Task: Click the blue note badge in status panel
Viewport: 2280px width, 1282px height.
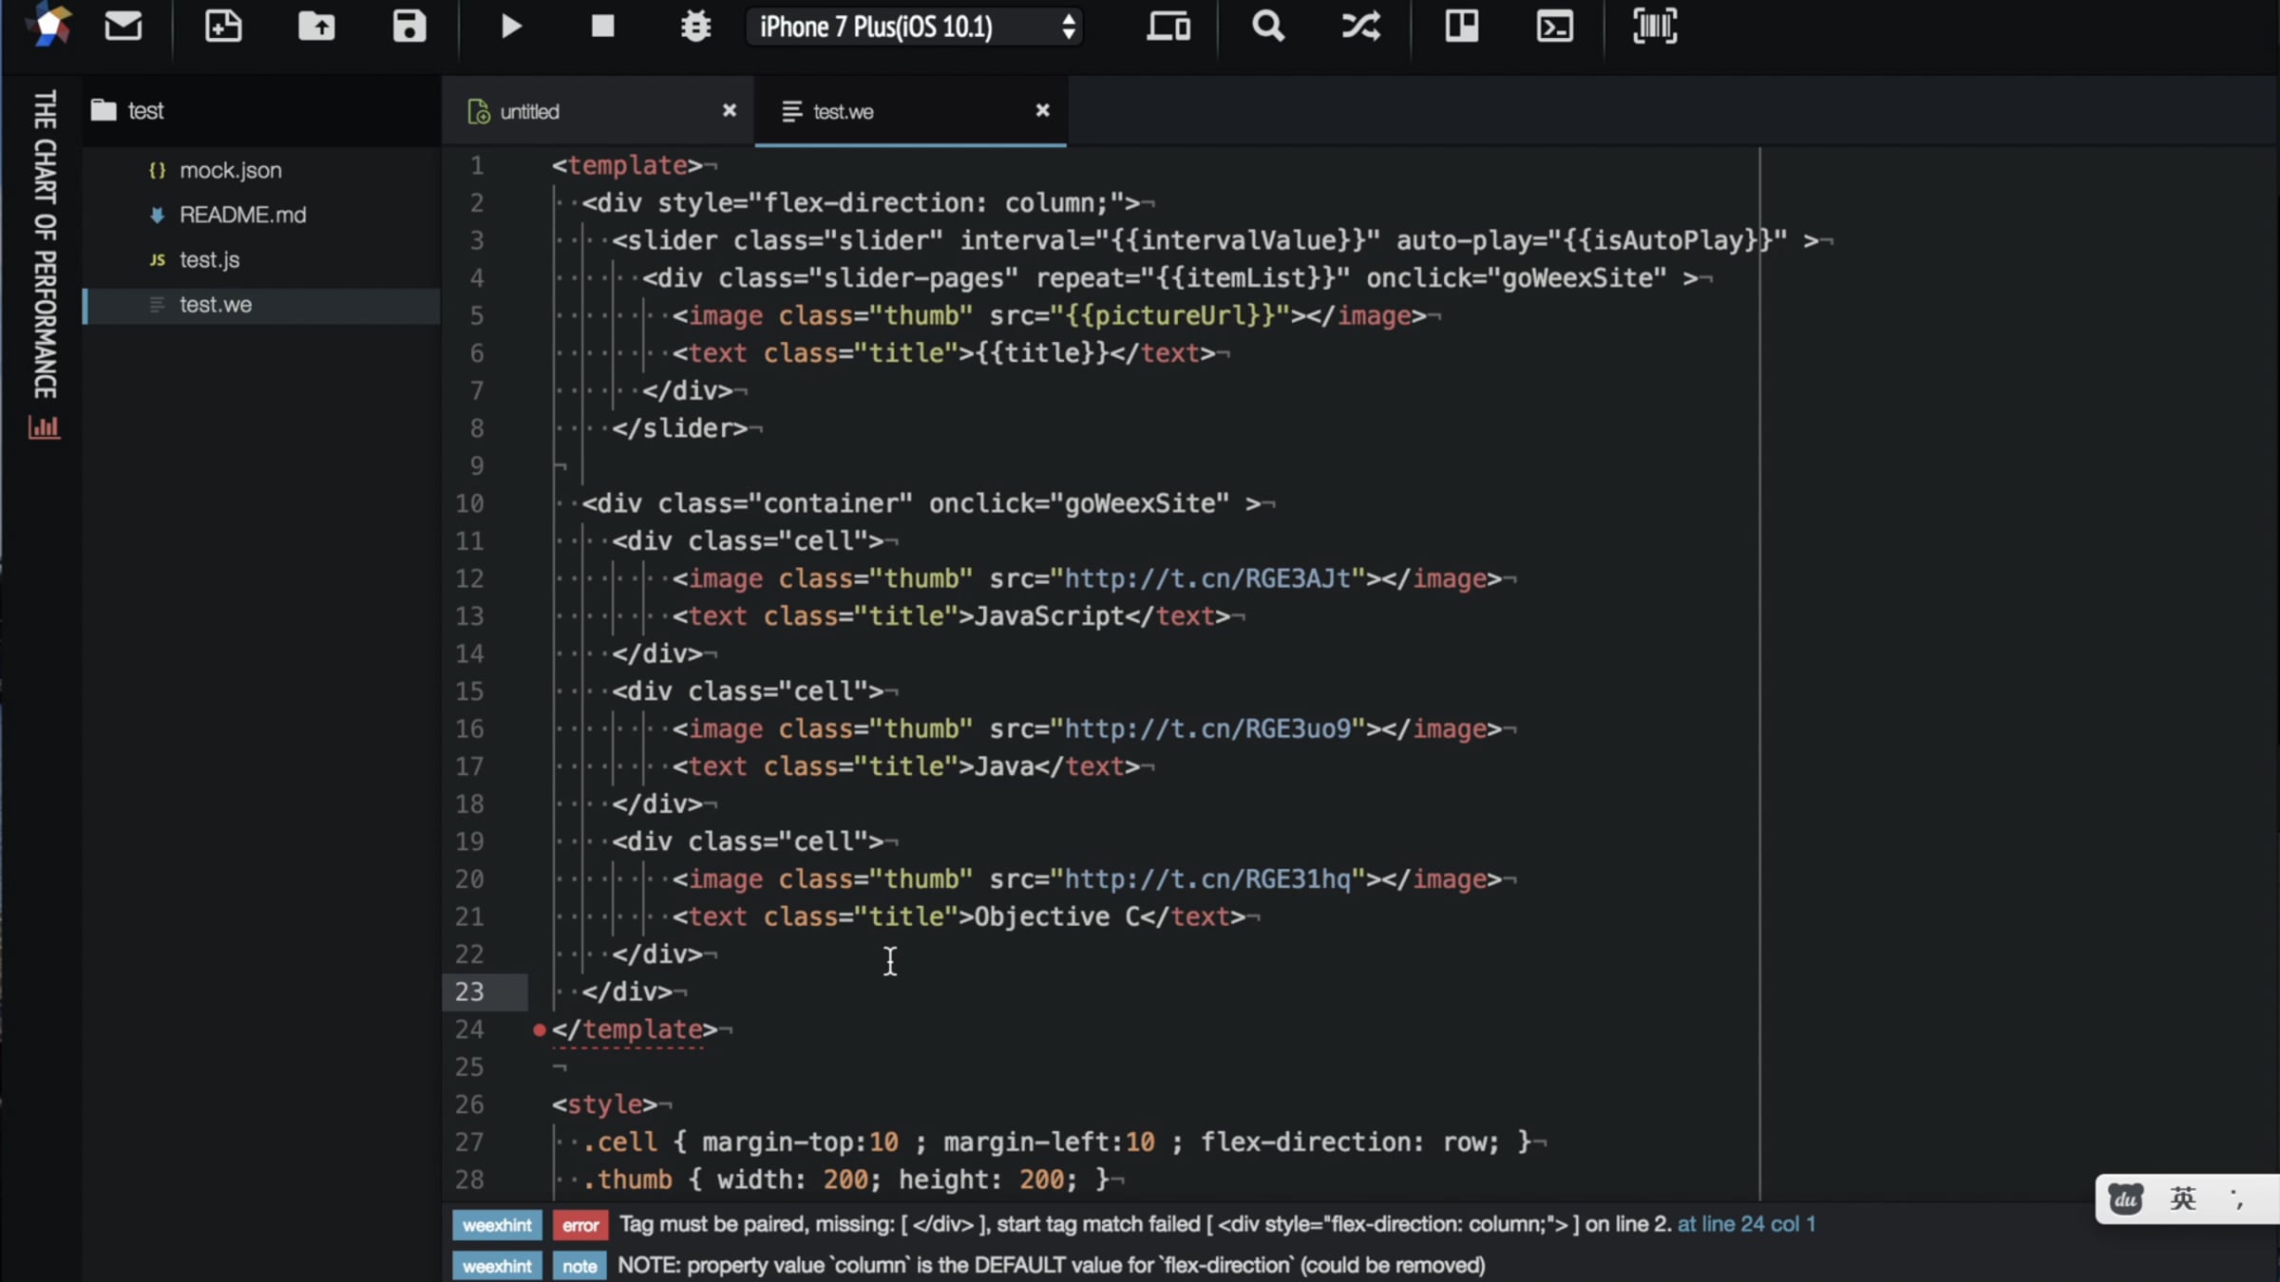Action: 579,1266
